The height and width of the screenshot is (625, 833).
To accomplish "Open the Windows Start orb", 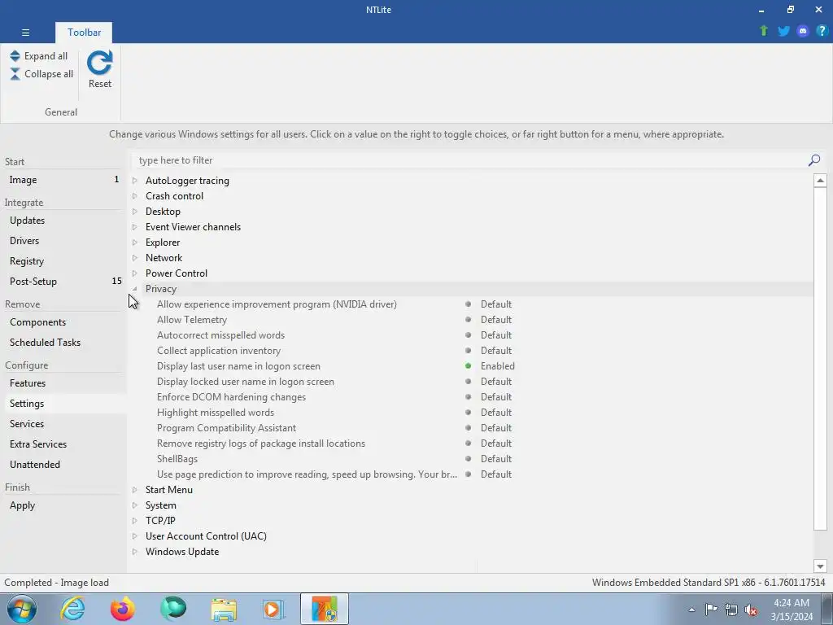I will [21, 609].
